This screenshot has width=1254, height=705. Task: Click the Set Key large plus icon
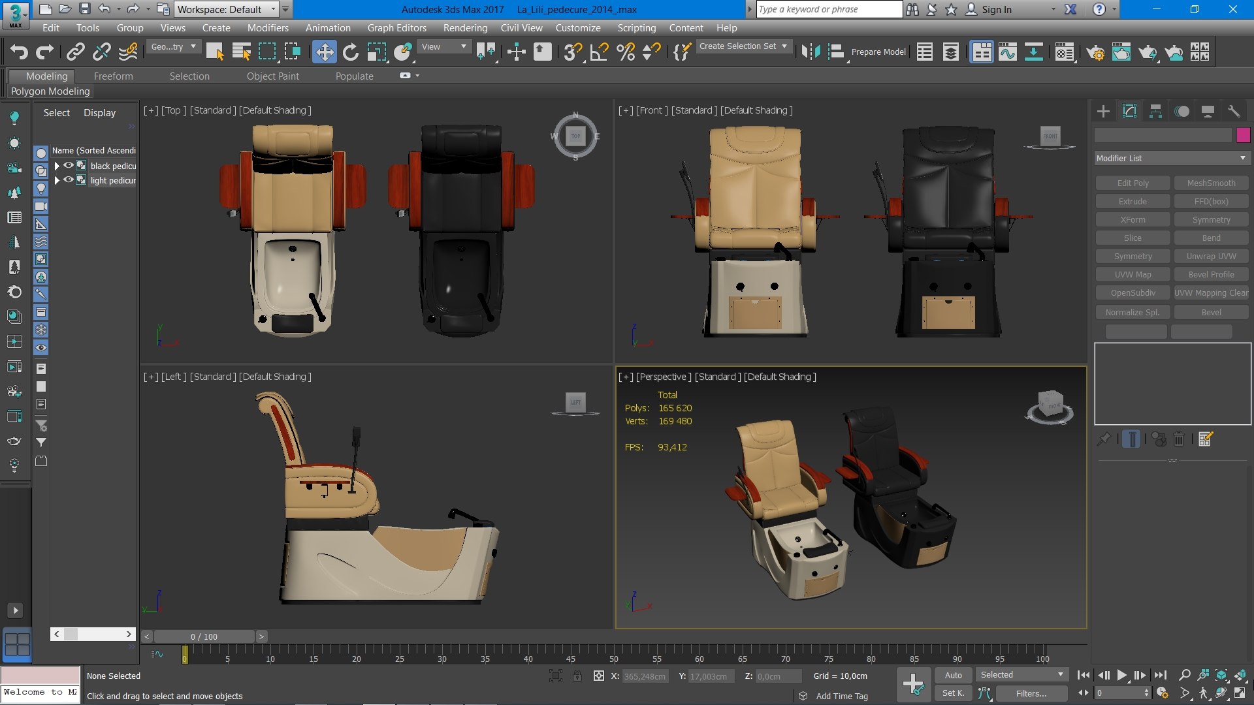[912, 685]
